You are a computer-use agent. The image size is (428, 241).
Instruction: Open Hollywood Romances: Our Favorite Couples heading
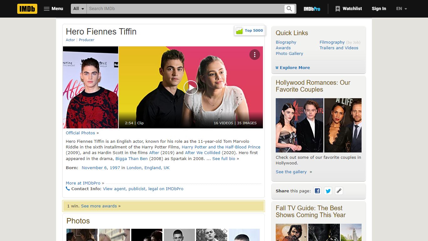click(313, 86)
